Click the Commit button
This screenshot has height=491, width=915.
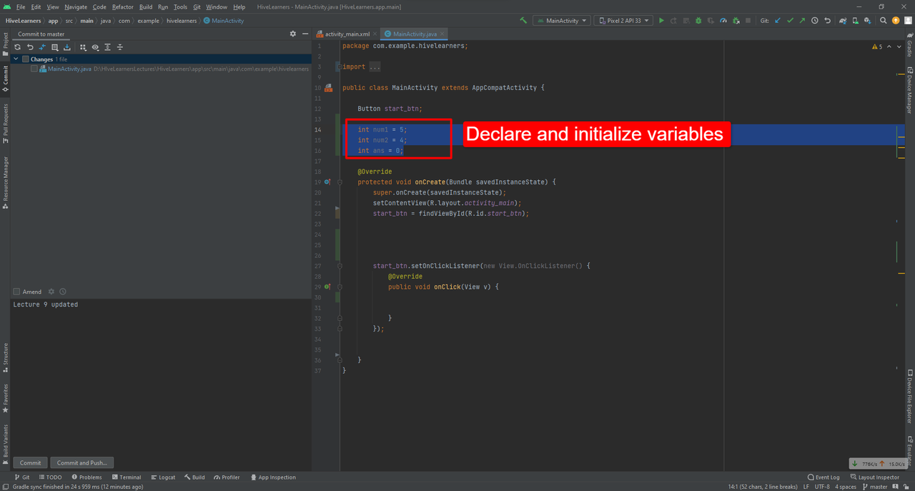point(30,462)
